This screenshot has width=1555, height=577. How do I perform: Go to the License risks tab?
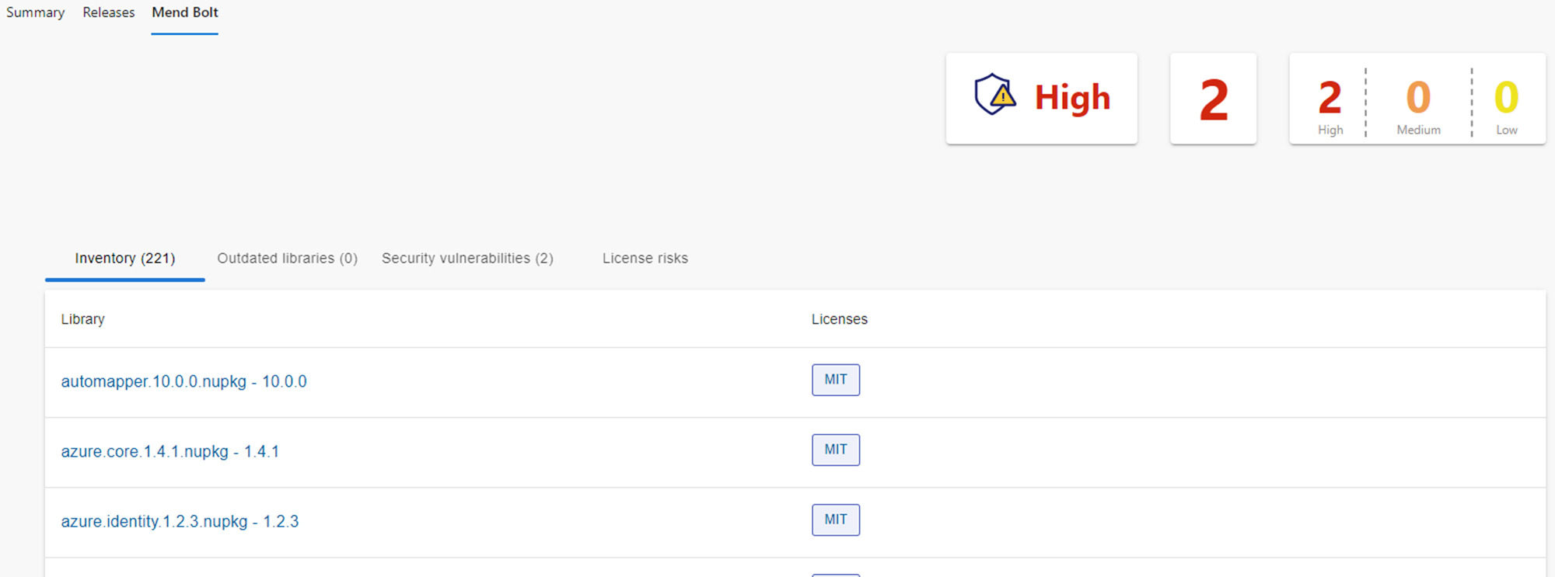pyautogui.click(x=645, y=259)
